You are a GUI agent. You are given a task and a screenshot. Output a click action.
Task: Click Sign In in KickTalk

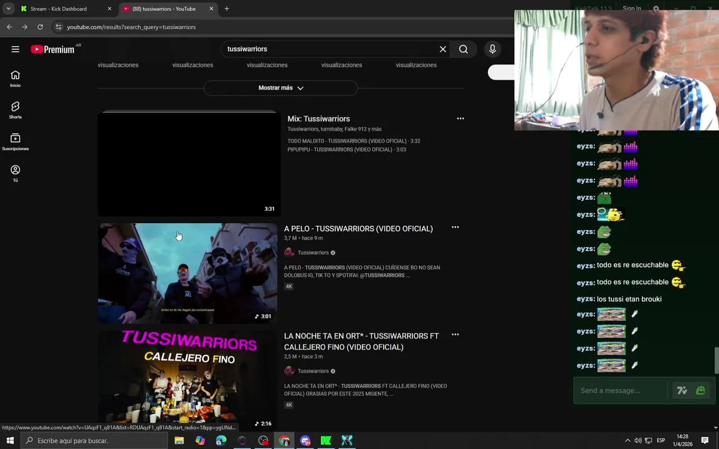632,8
